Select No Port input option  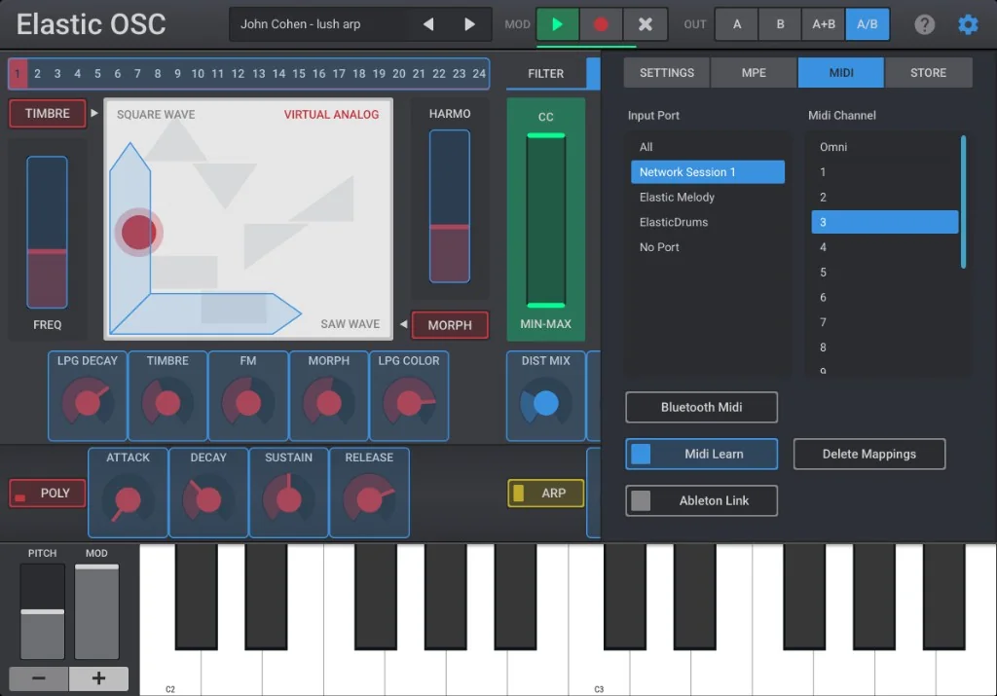(707, 246)
